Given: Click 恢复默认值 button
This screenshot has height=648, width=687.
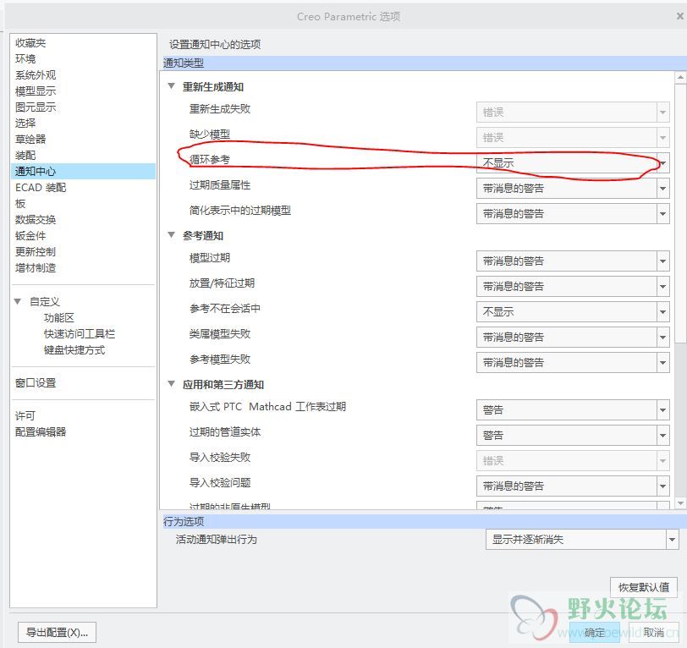Looking at the screenshot, I should pyautogui.click(x=644, y=588).
